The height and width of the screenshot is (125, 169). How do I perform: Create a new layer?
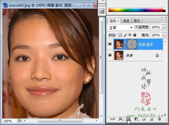tap(151, 119)
